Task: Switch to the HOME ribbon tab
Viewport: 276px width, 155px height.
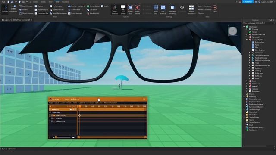Action: tap(35, 2)
